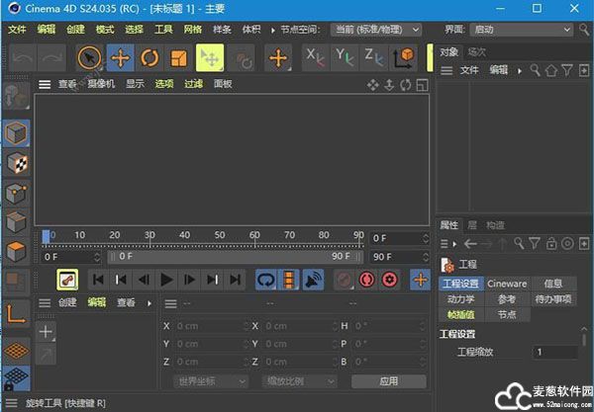The image size is (594, 412).
Task: Expand the 世界坐标 coordinate dropdown
Action: [x=210, y=380]
